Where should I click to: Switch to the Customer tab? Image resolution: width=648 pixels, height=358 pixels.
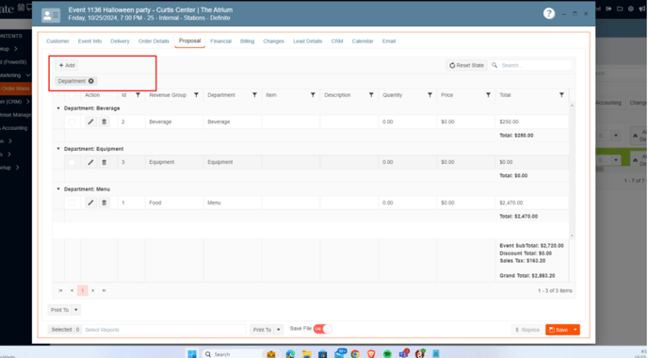(x=57, y=41)
